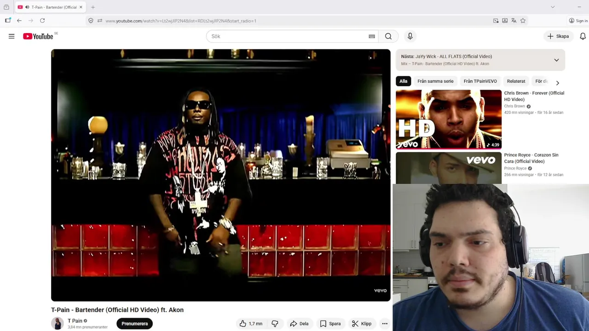Expand the mix playlist panel chevron
This screenshot has height=331, width=589.
click(556, 60)
